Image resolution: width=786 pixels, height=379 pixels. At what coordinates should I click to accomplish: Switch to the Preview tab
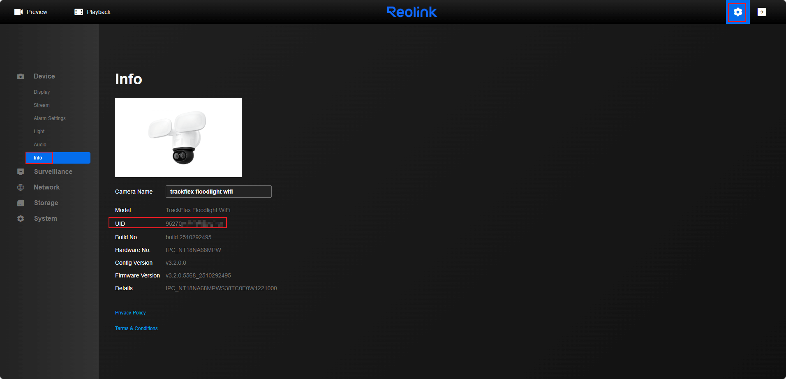coord(31,12)
